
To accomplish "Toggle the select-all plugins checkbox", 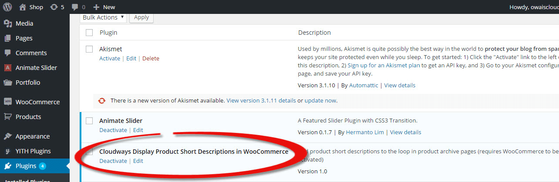I will [89, 33].
